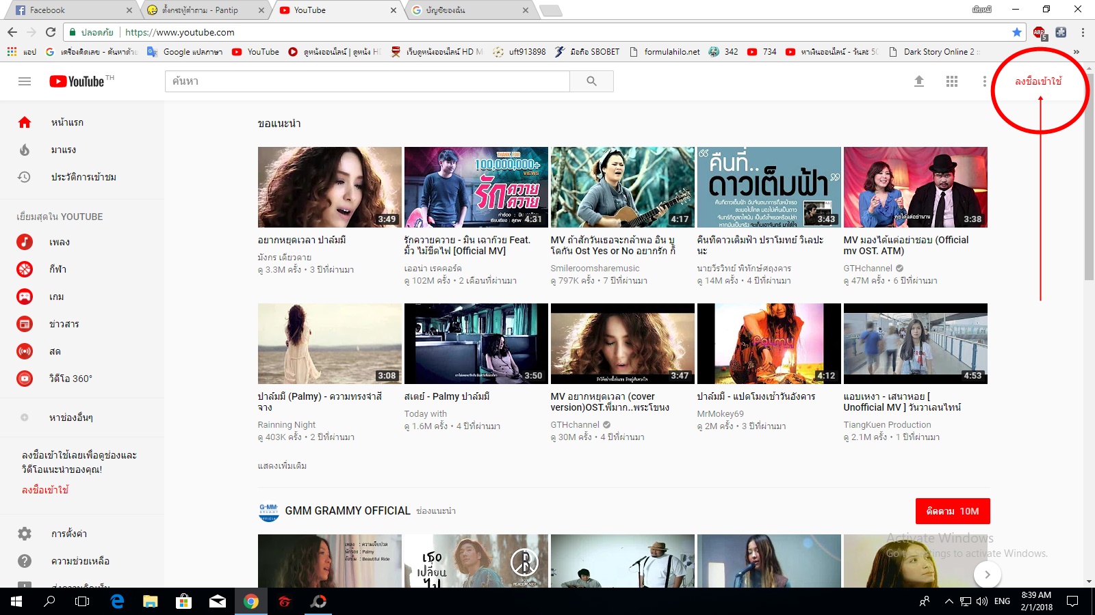Click the ข่าวสาร news icon
The height and width of the screenshot is (615, 1095).
(25, 324)
